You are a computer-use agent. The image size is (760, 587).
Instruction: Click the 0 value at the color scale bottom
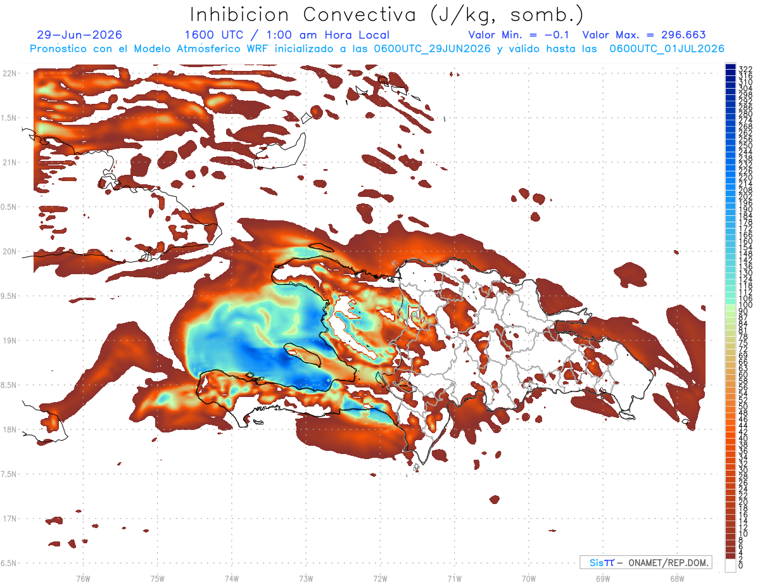pos(741,565)
